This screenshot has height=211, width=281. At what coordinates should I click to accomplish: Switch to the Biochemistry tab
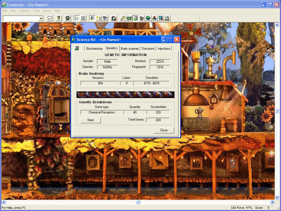point(94,48)
